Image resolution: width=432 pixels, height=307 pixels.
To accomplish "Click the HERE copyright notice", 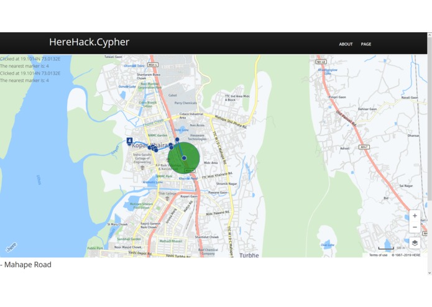I will click(x=406, y=255).
